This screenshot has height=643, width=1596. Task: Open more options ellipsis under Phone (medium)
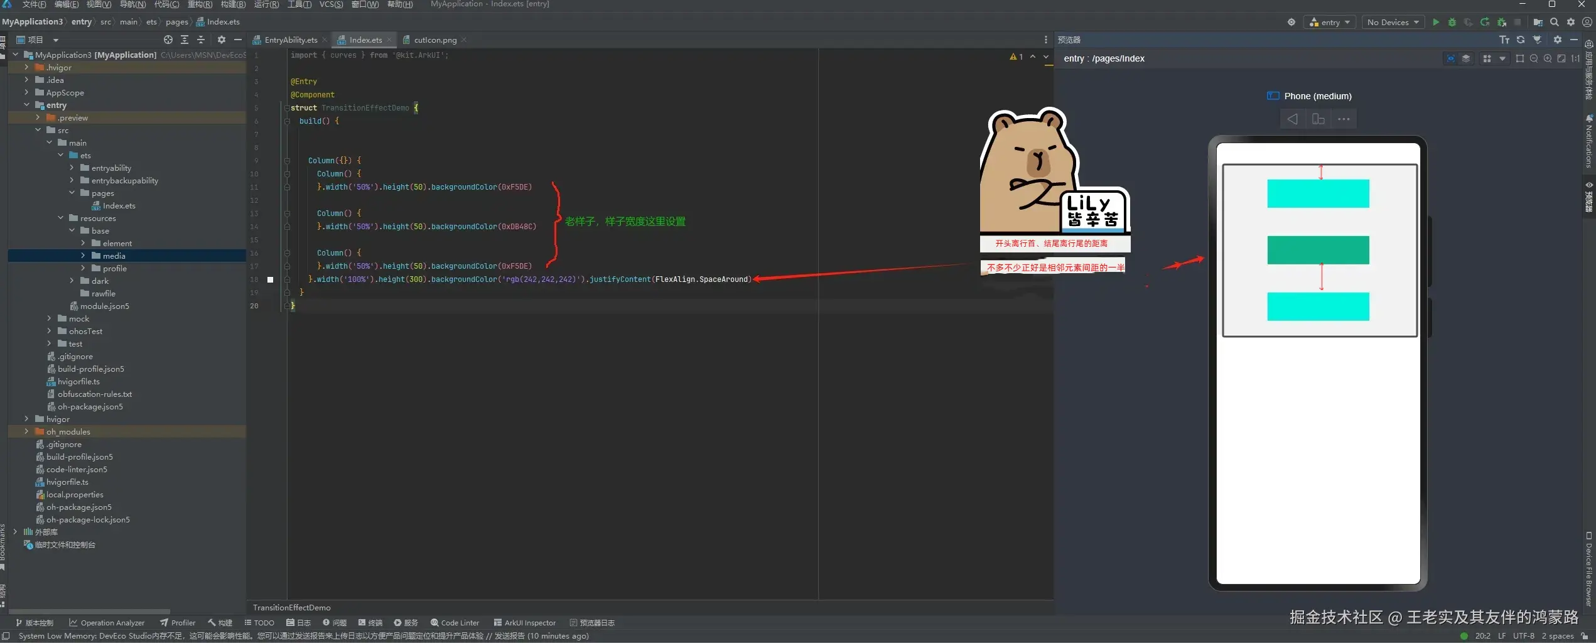(1344, 119)
